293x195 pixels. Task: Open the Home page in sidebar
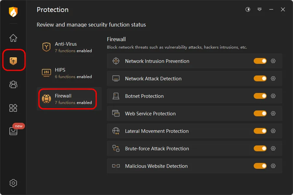[x=13, y=38]
